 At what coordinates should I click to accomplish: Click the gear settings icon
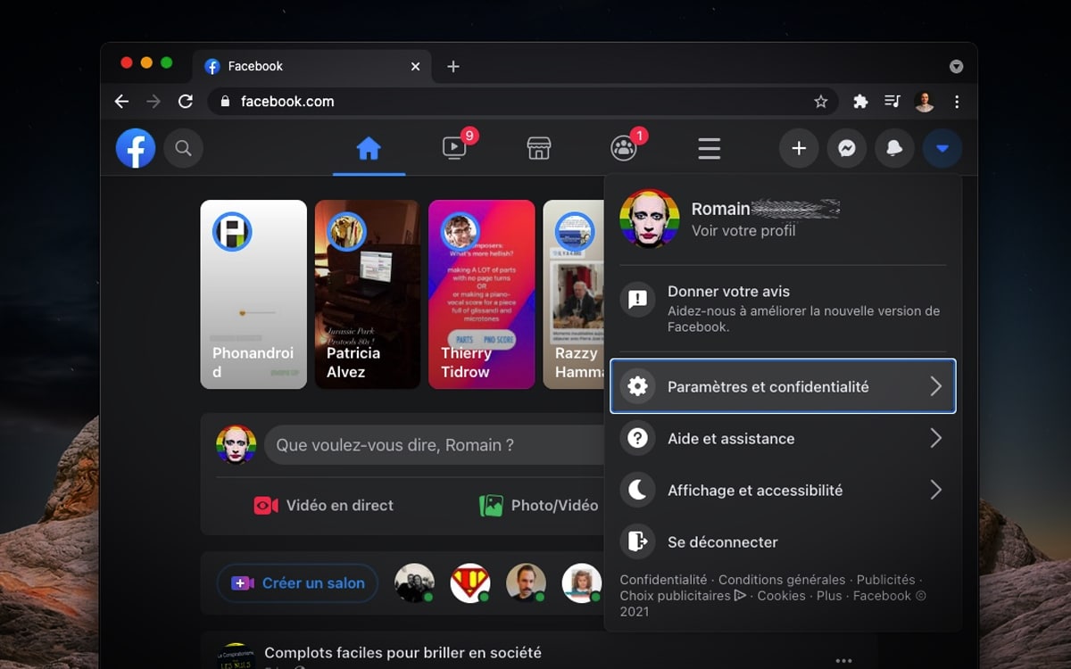pyautogui.click(x=637, y=386)
